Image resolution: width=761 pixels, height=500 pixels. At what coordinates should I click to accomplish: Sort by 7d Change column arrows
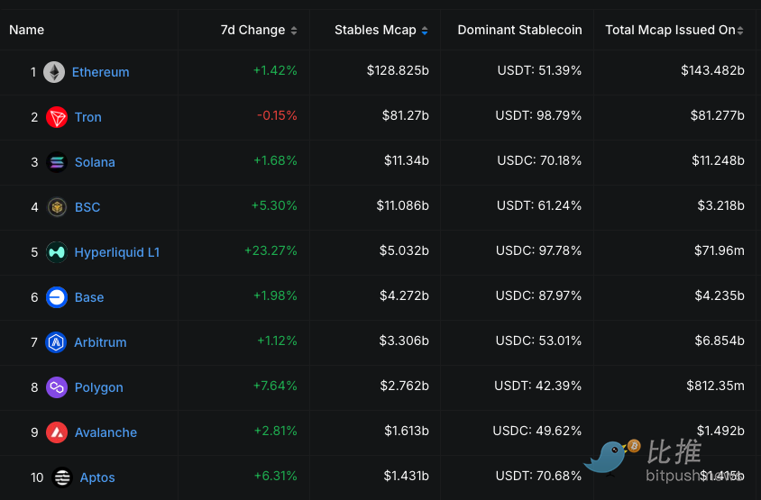click(x=294, y=31)
